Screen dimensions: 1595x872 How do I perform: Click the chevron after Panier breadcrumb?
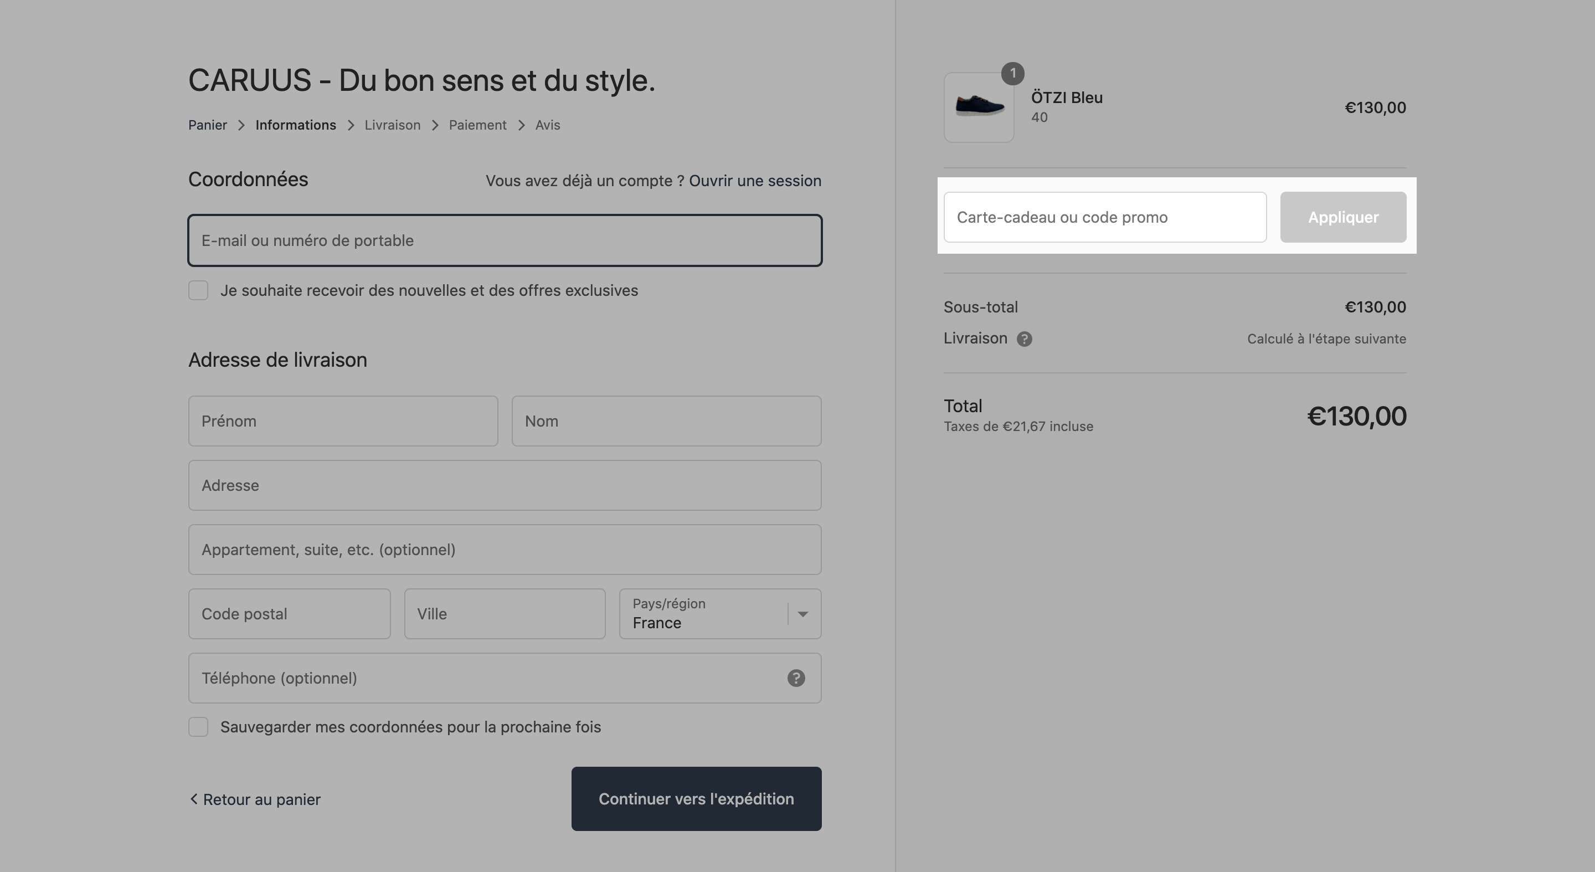(241, 125)
